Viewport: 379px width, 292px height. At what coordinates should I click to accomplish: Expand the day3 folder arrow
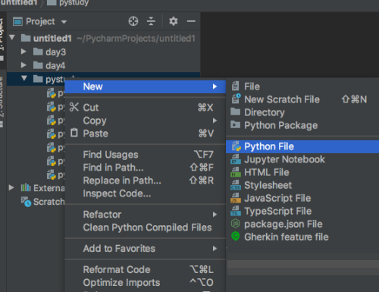[x=23, y=52]
